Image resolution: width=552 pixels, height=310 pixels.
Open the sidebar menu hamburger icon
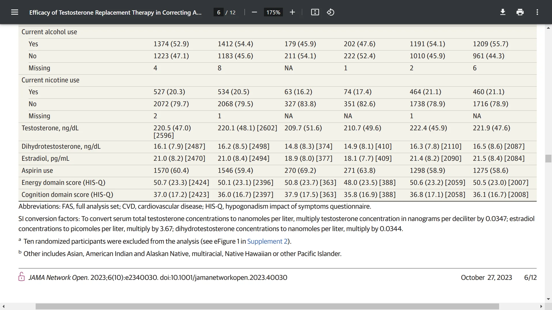(x=15, y=12)
